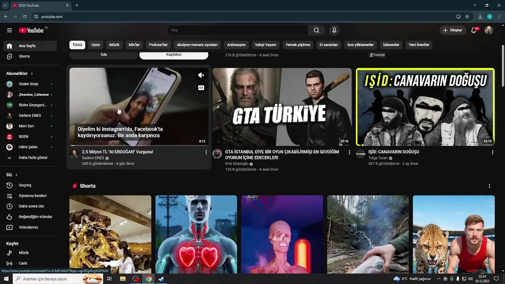The image size is (505, 284).
Task: Select the Podcast'ler filter chip
Action: [x=158, y=45]
